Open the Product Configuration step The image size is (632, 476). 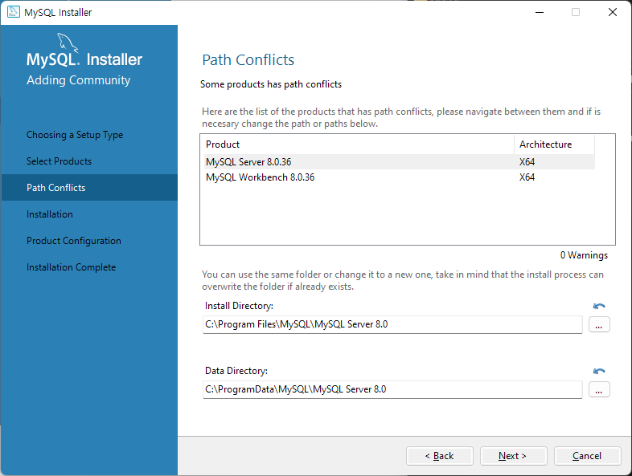point(74,241)
